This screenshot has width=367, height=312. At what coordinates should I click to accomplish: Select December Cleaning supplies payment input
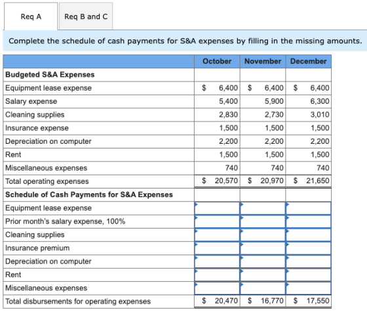[308, 235]
